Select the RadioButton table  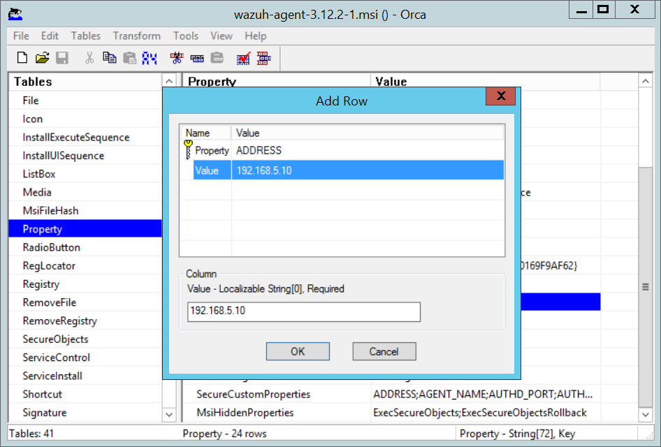(85, 247)
